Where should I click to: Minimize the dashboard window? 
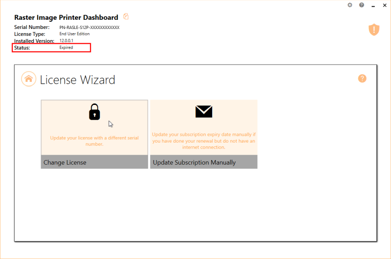[x=373, y=6]
